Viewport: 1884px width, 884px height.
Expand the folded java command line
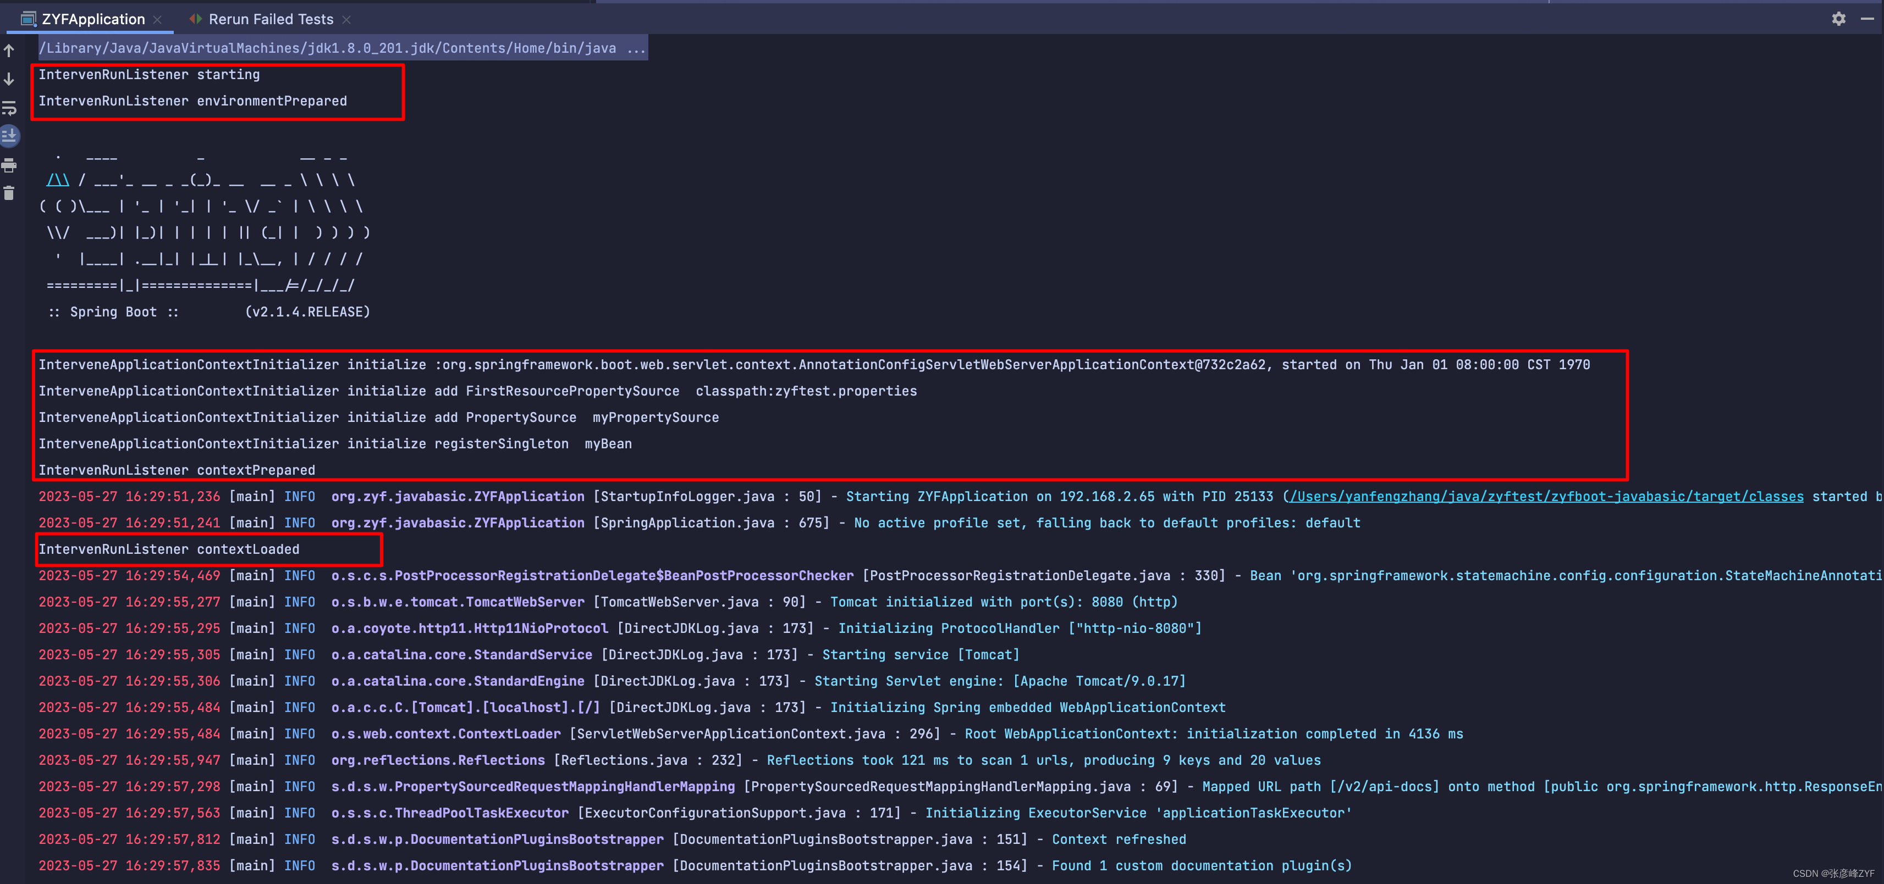coord(636,48)
